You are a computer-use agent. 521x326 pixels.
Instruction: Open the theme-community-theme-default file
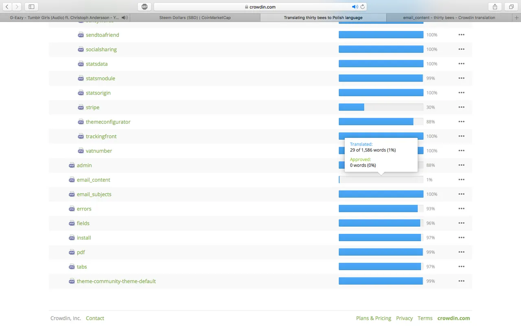tap(116, 281)
